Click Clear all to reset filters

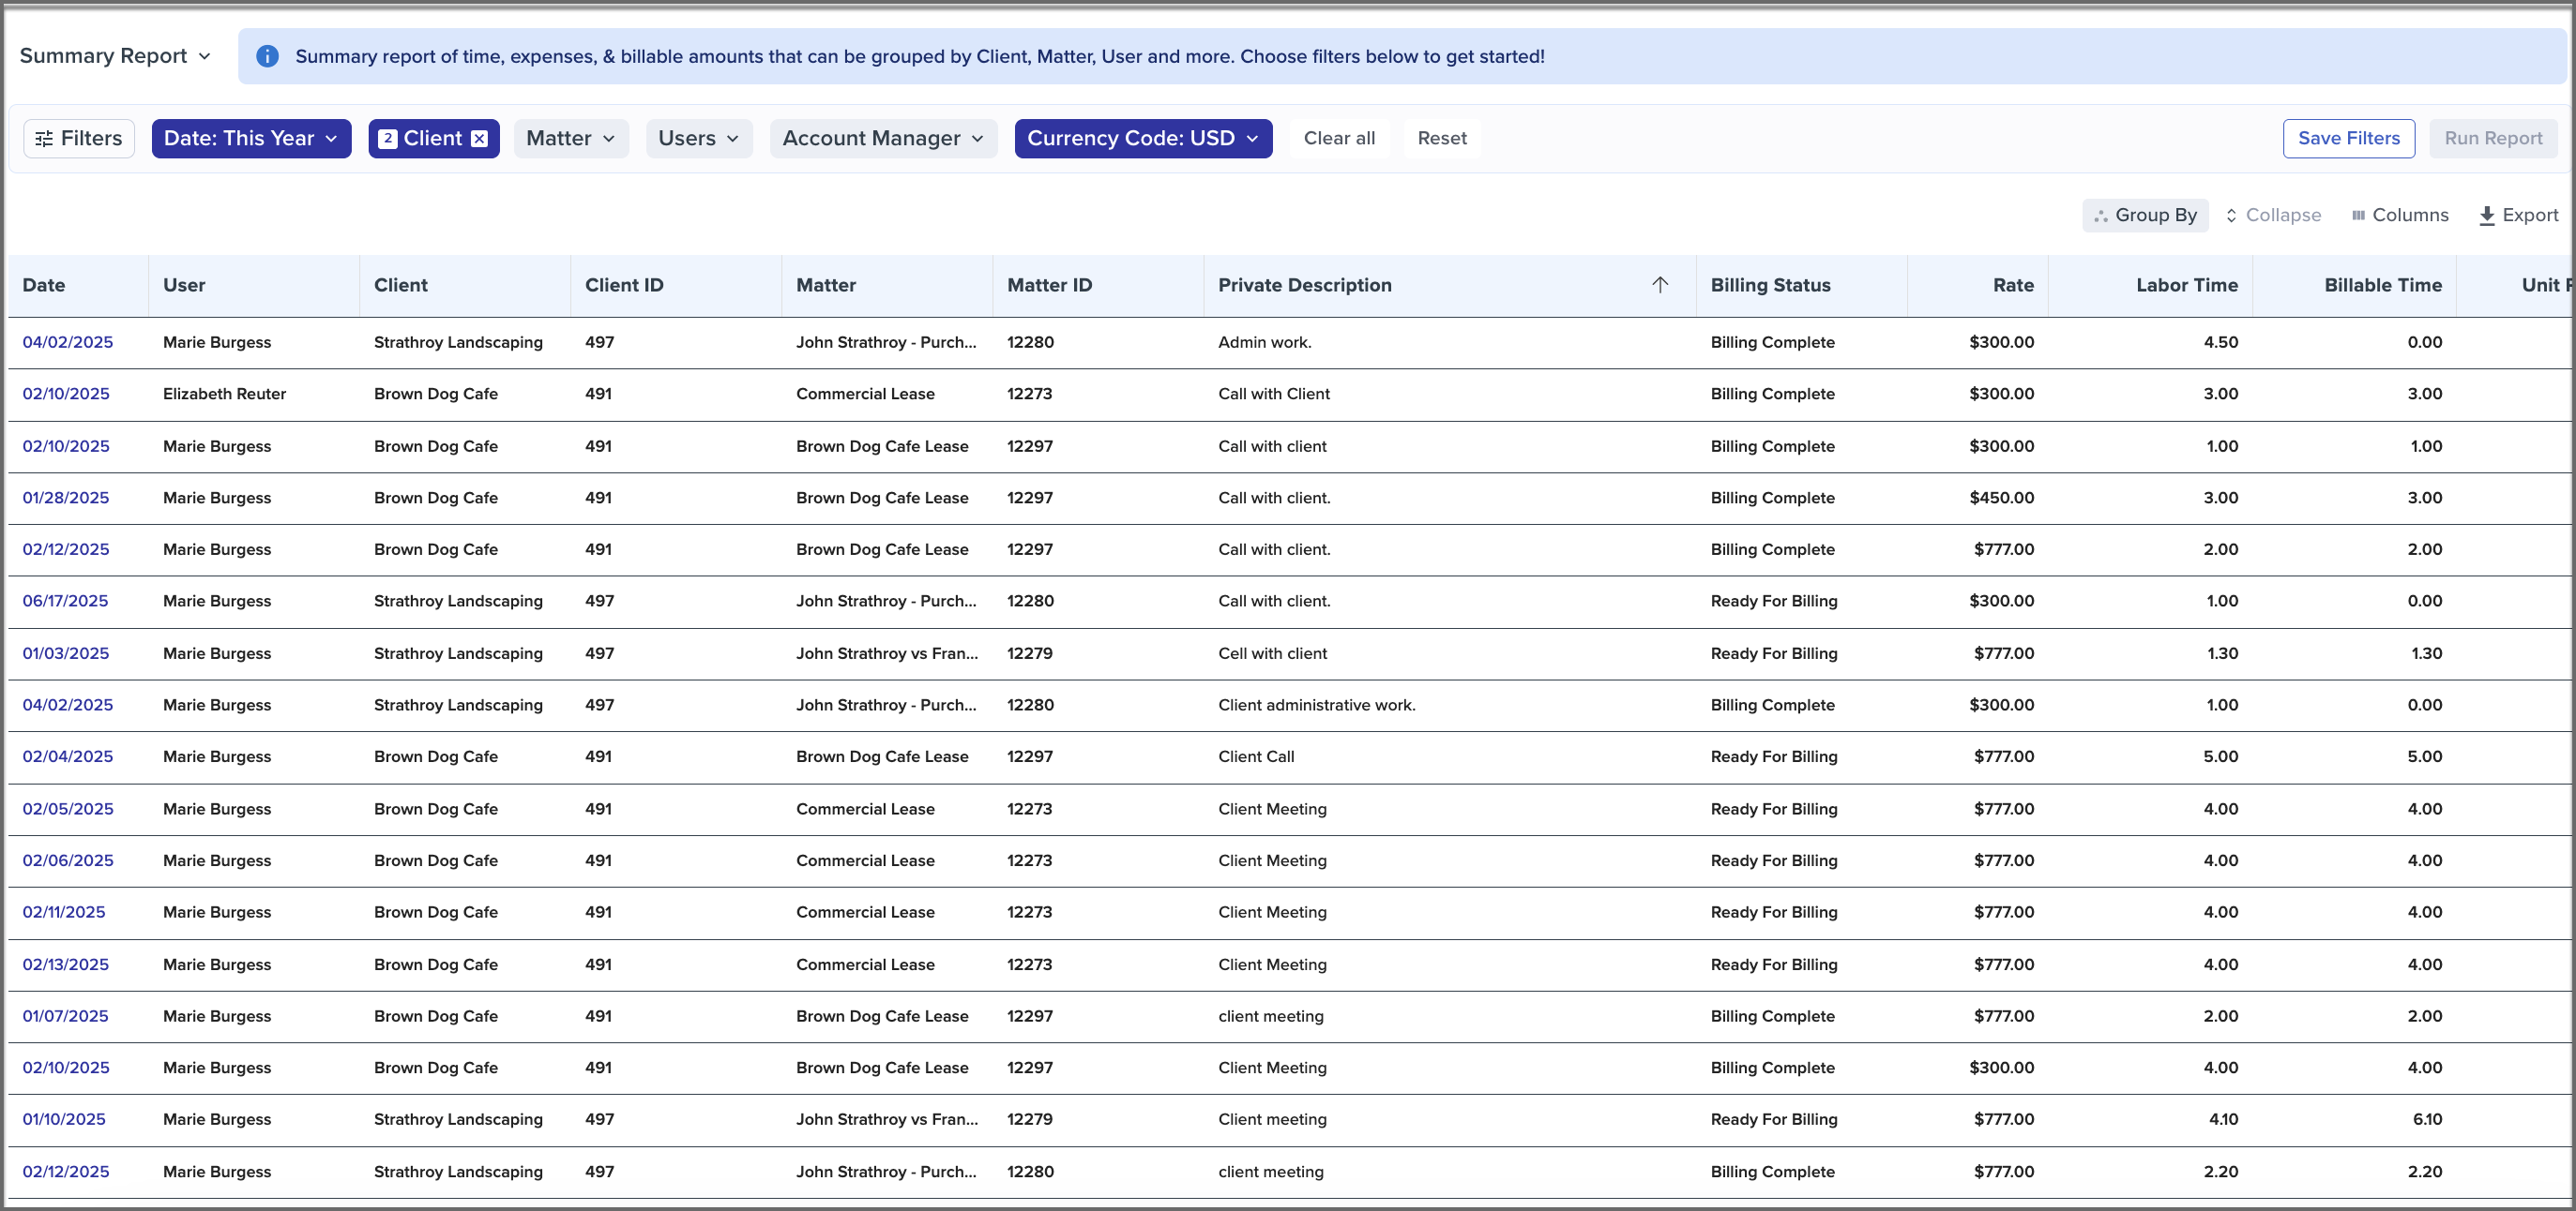tap(1339, 138)
